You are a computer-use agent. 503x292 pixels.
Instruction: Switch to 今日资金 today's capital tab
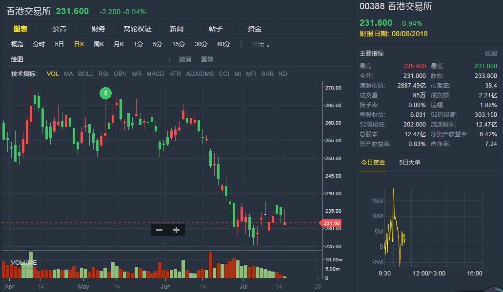[x=373, y=163]
